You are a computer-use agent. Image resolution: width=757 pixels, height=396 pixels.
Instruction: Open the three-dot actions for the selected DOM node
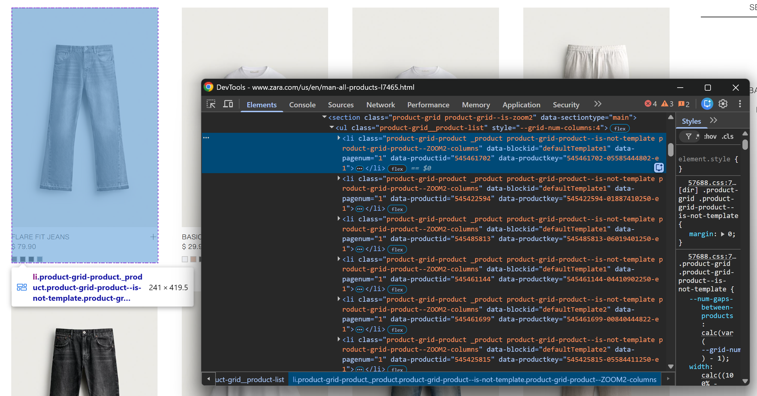coord(206,138)
